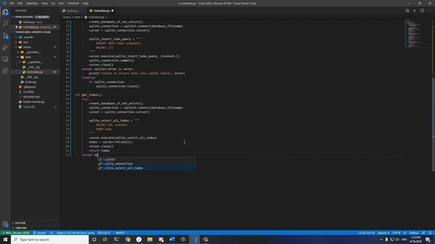The image size is (435, 244).
Task: Open the Selection menu
Action: tap(32, 3)
